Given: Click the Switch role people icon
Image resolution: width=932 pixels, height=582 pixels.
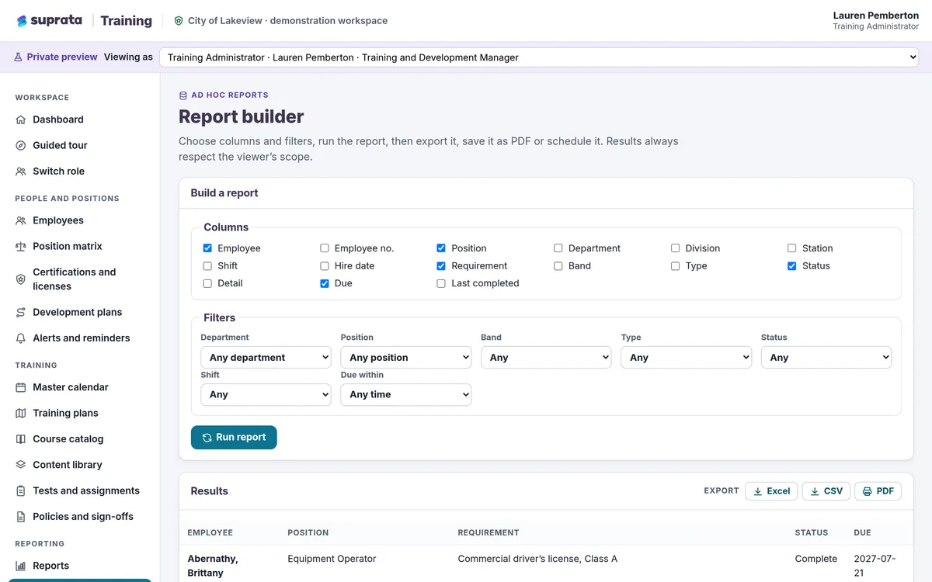Looking at the screenshot, I should click(21, 171).
